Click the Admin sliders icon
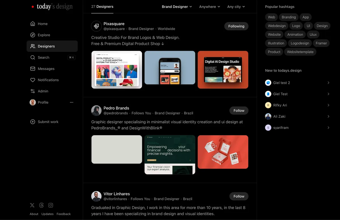Viewport: 340px width, 220px height. pyautogui.click(x=33, y=91)
